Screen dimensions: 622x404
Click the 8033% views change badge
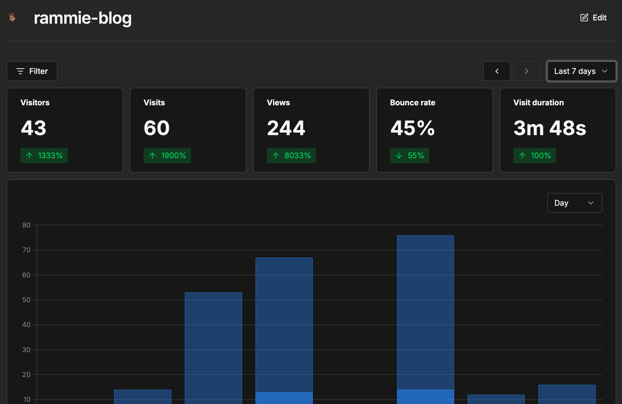click(x=291, y=156)
